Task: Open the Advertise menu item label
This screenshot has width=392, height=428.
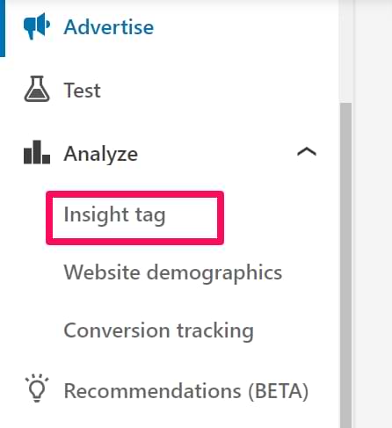Action: pos(109,27)
